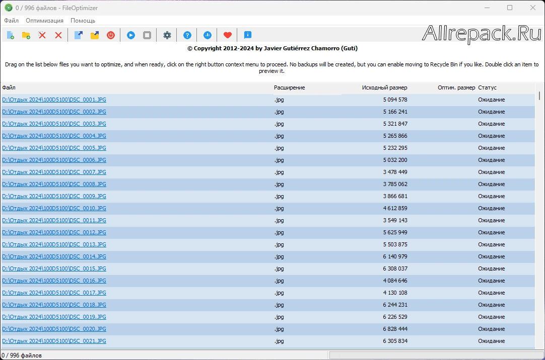Select size value 4 612 859

[x=395, y=209]
